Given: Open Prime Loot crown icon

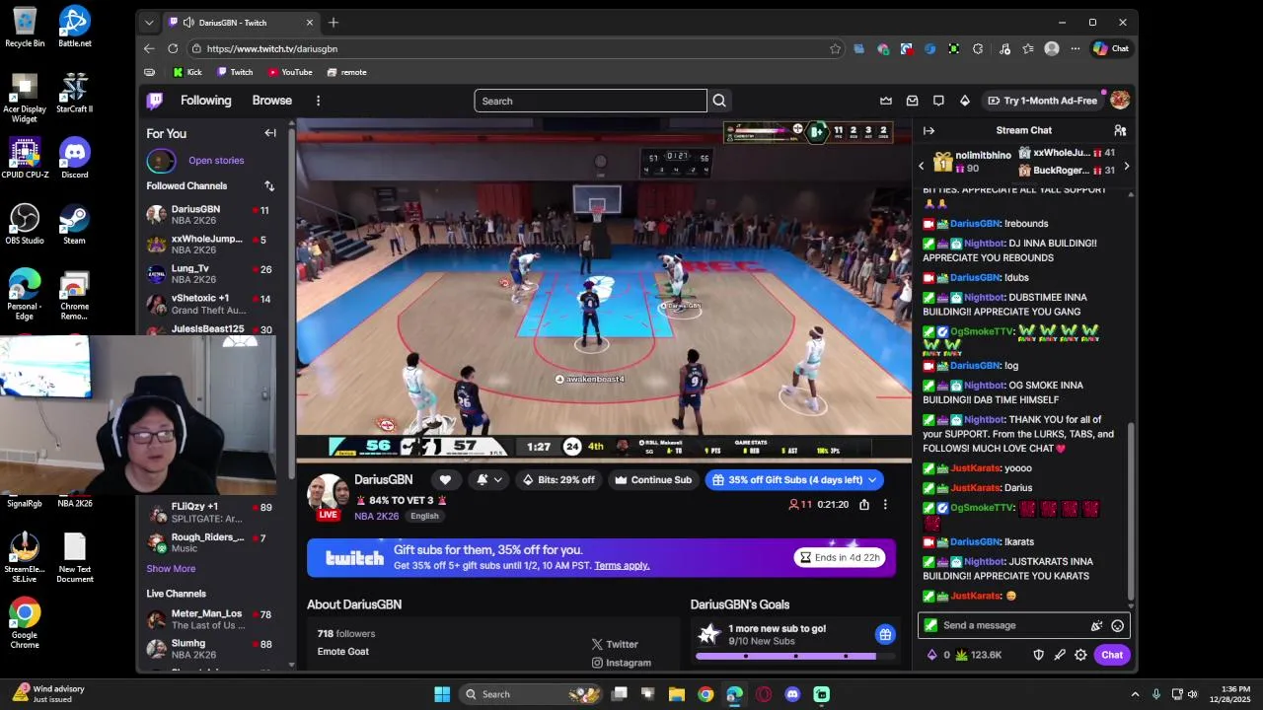Looking at the screenshot, I should (x=886, y=101).
